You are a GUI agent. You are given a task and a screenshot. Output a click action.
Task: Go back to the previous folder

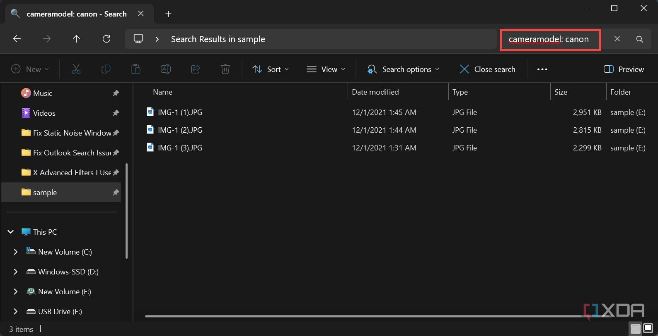point(17,39)
